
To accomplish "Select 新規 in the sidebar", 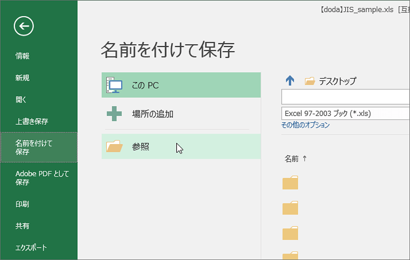I will click(x=23, y=78).
